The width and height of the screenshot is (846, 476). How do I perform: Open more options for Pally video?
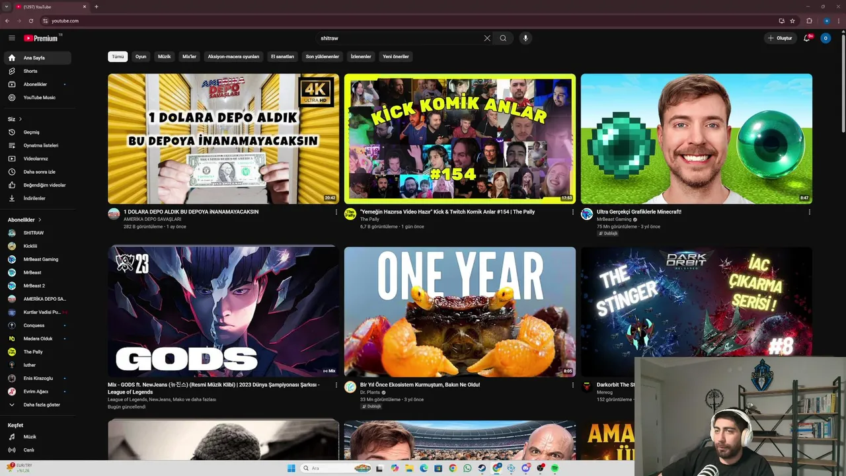pos(572,212)
